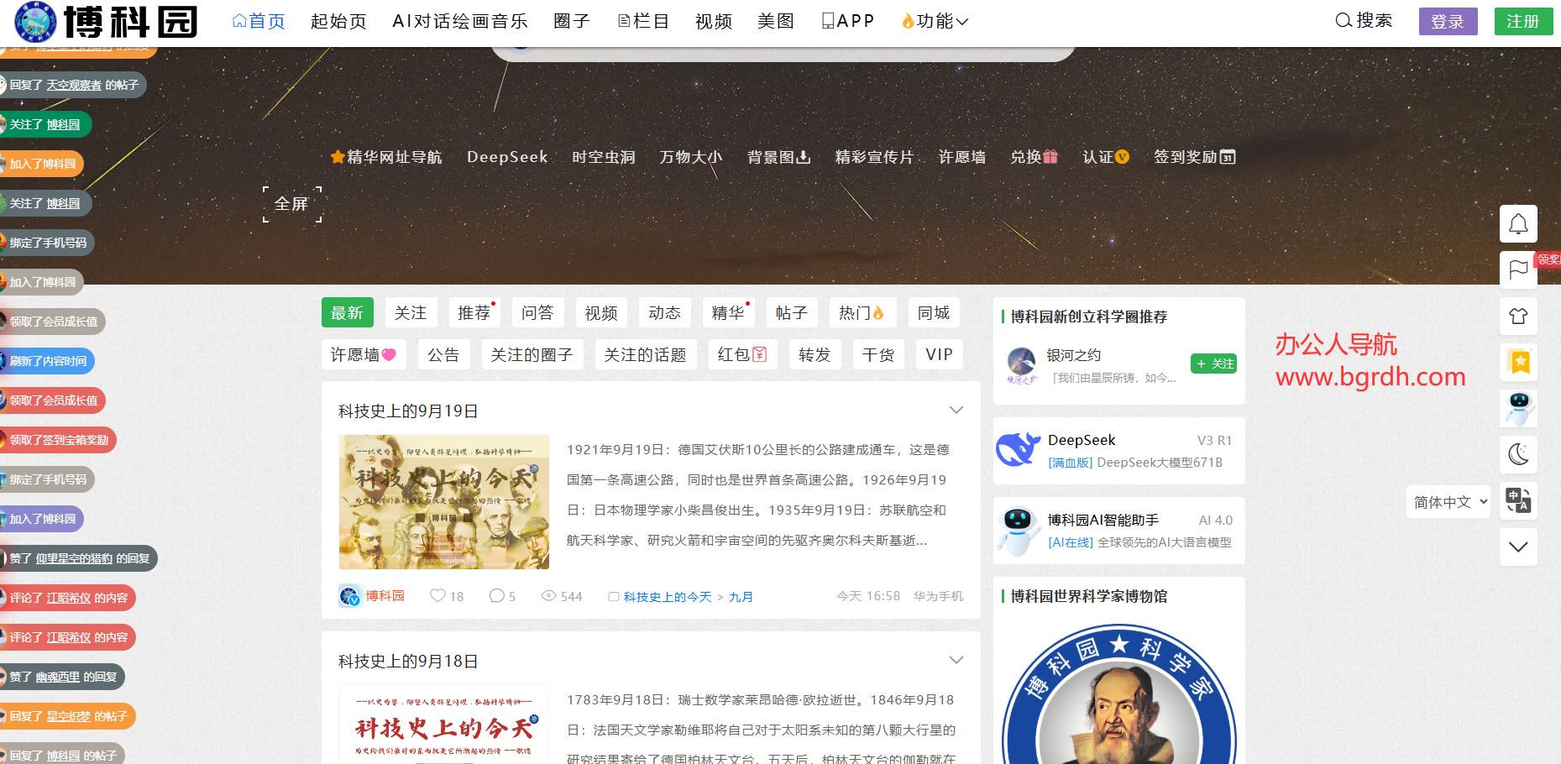This screenshot has width=1561, height=764.
Task: Open the 简体中文 language selector
Action: click(1448, 501)
